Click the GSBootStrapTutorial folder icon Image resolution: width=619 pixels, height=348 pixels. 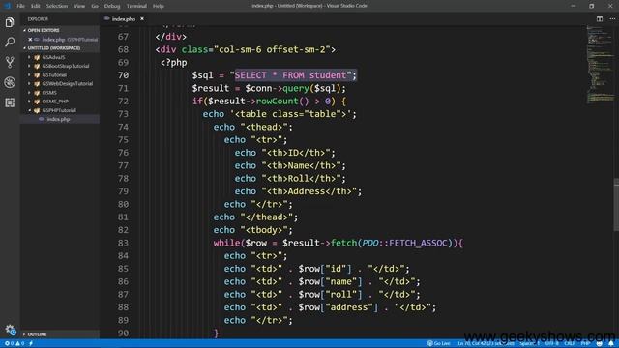(37, 66)
